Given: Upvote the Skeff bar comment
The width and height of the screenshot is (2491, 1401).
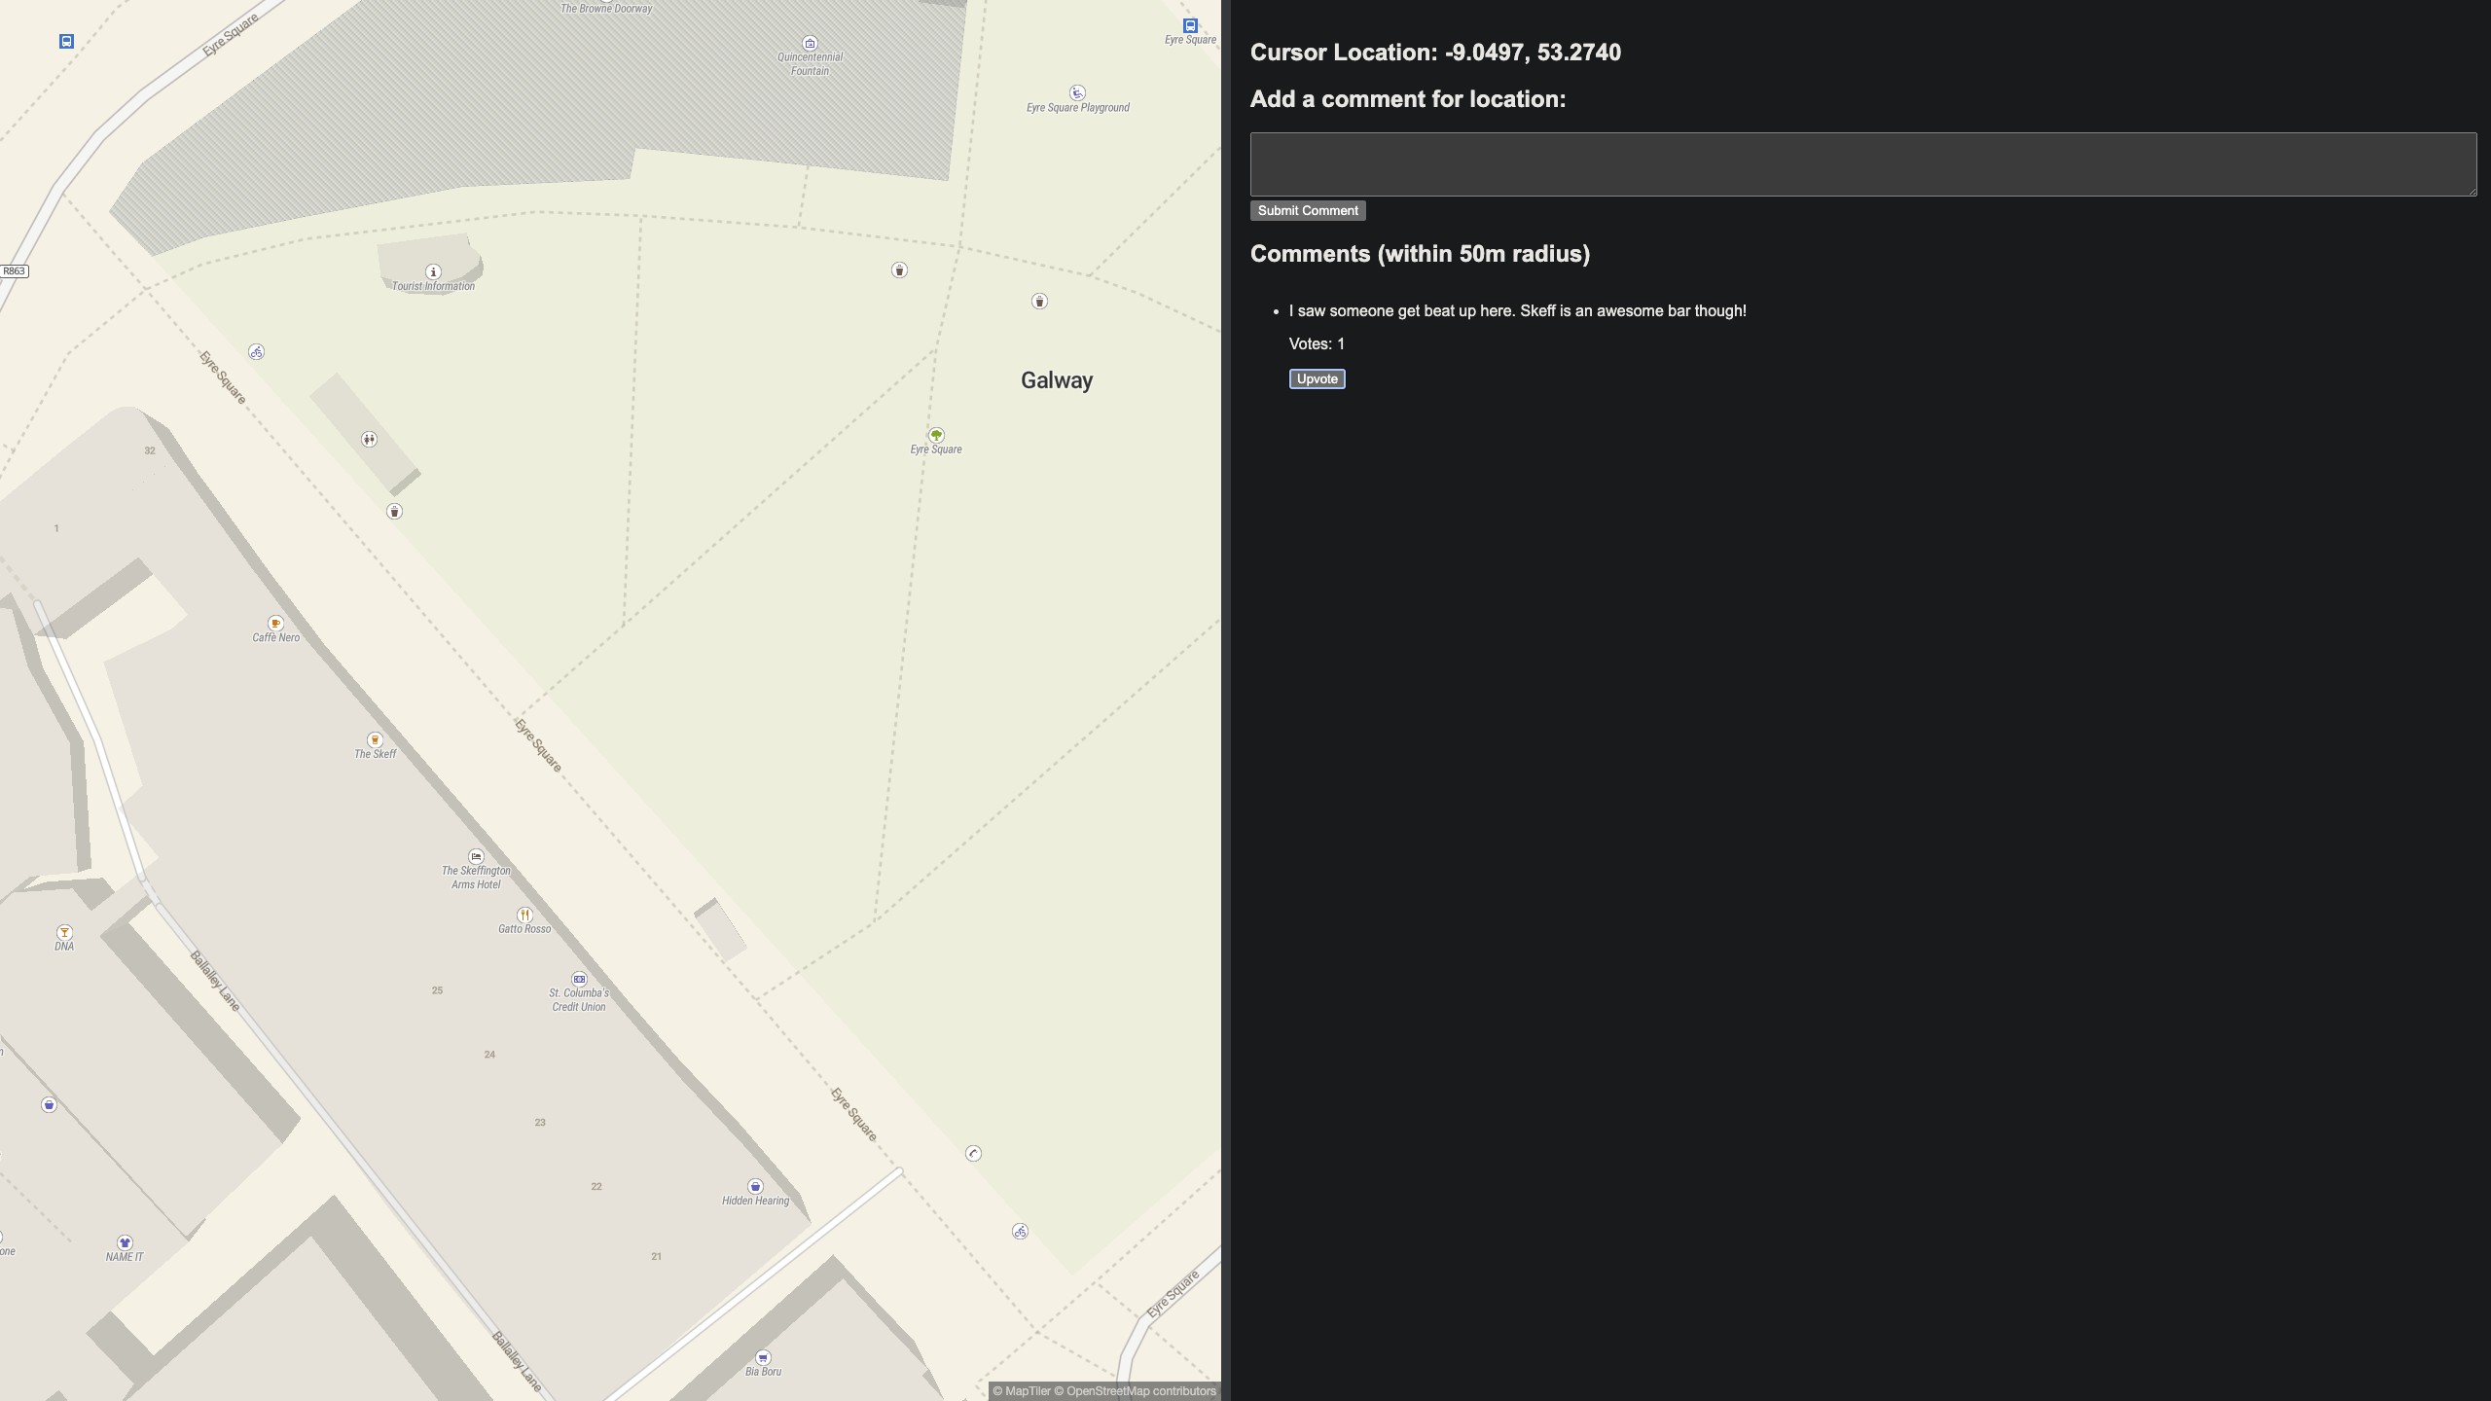Looking at the screenshot, I should (1317, 379).
